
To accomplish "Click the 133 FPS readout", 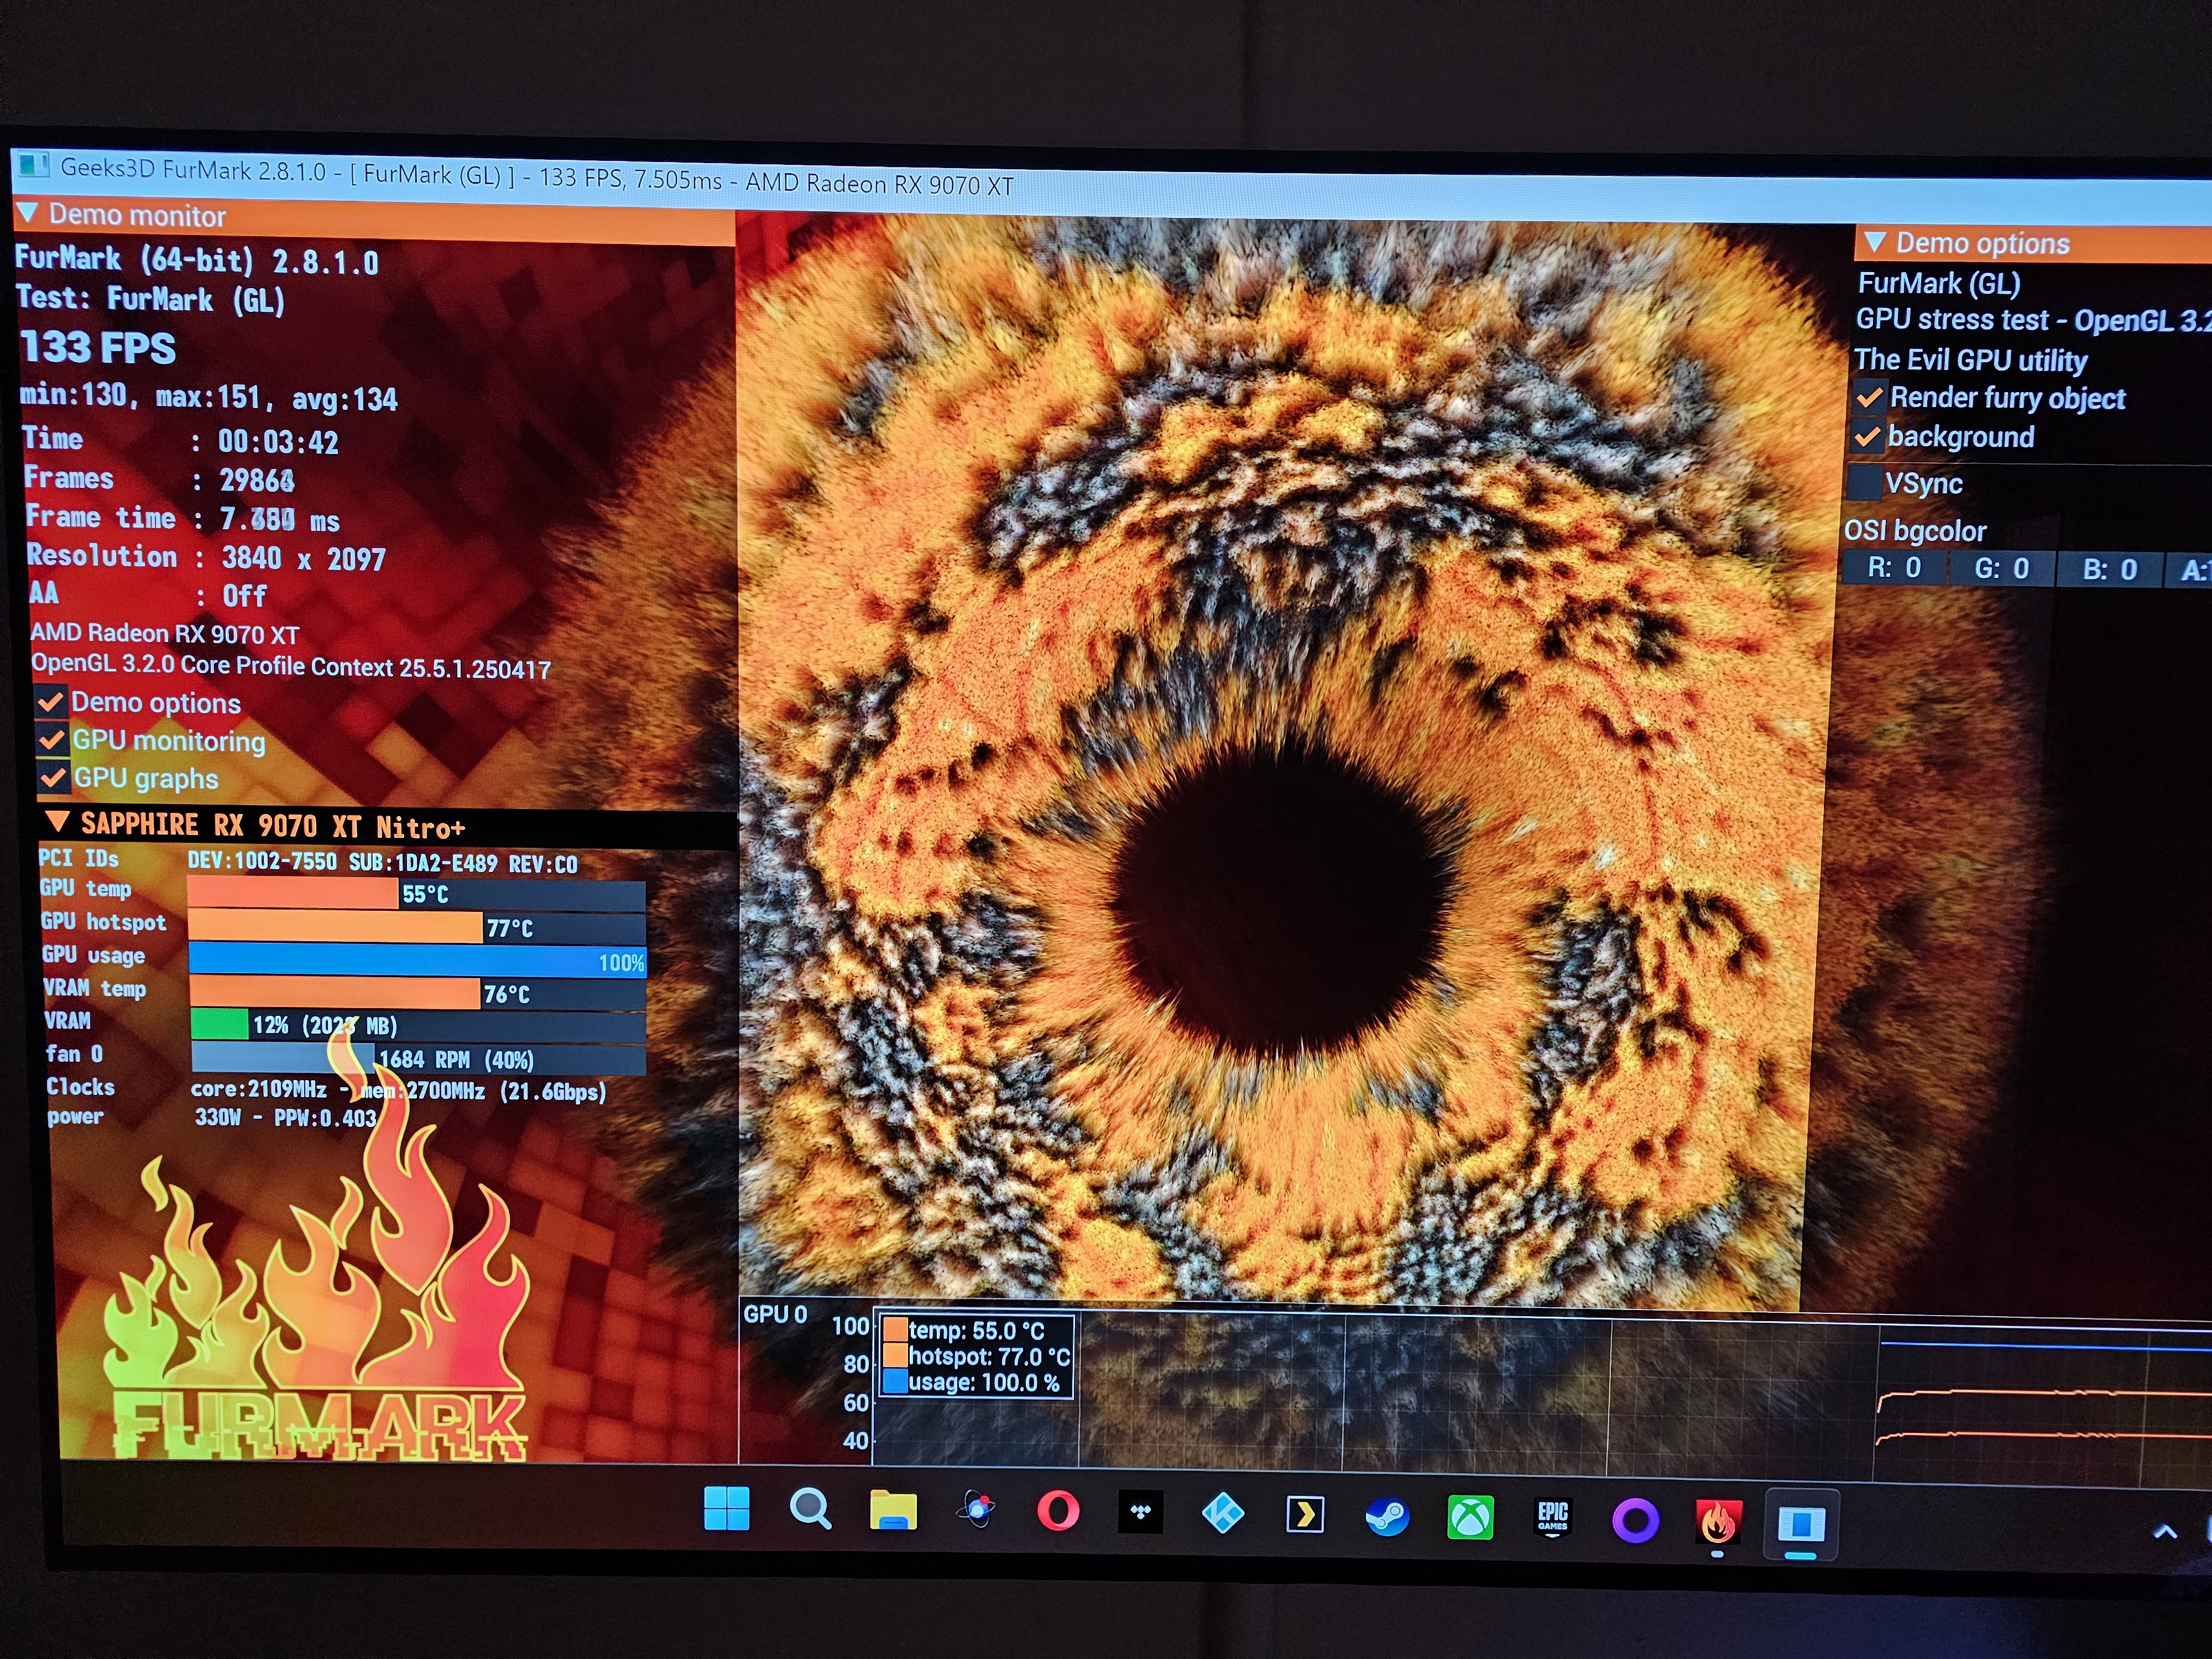I will pyautogui.click(x=98, y=347).
